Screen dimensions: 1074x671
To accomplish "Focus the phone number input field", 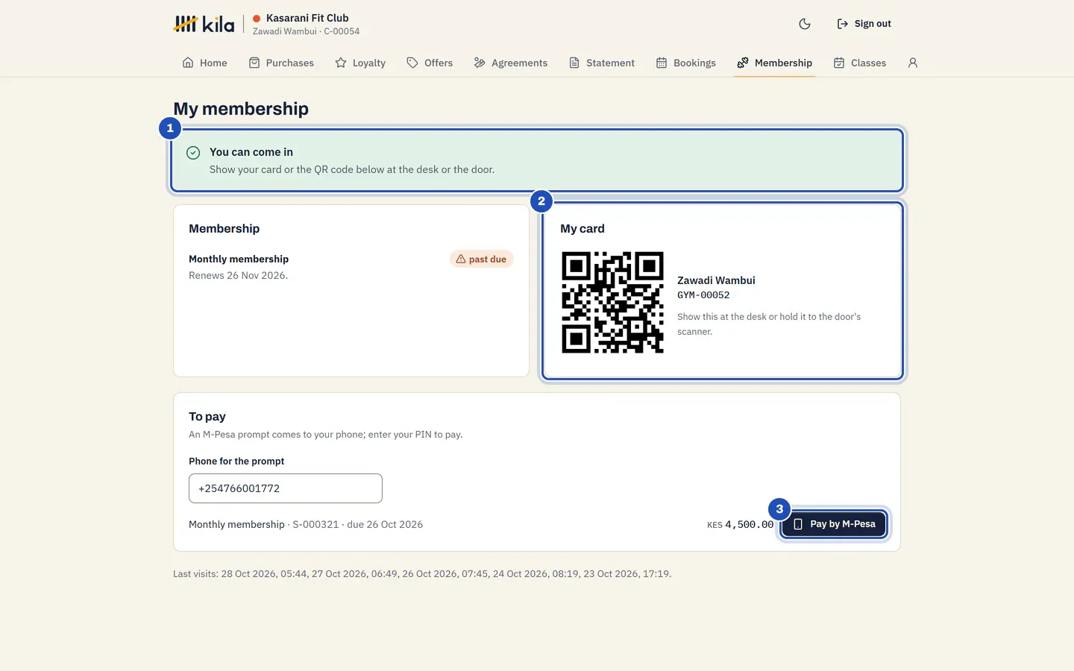I will point(286,488).
